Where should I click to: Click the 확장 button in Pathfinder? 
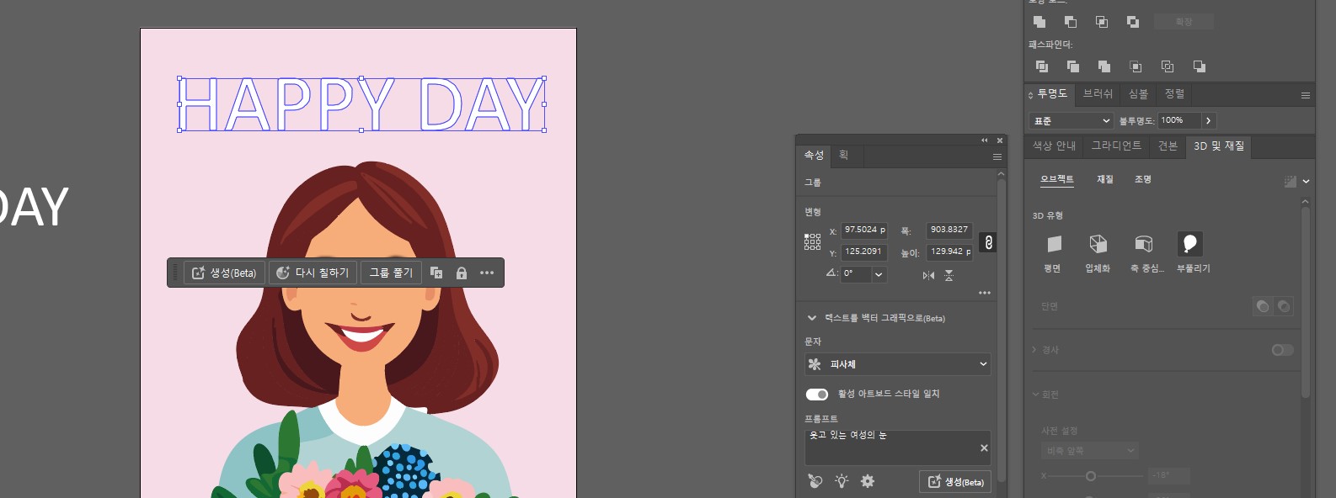[1184, 22]
